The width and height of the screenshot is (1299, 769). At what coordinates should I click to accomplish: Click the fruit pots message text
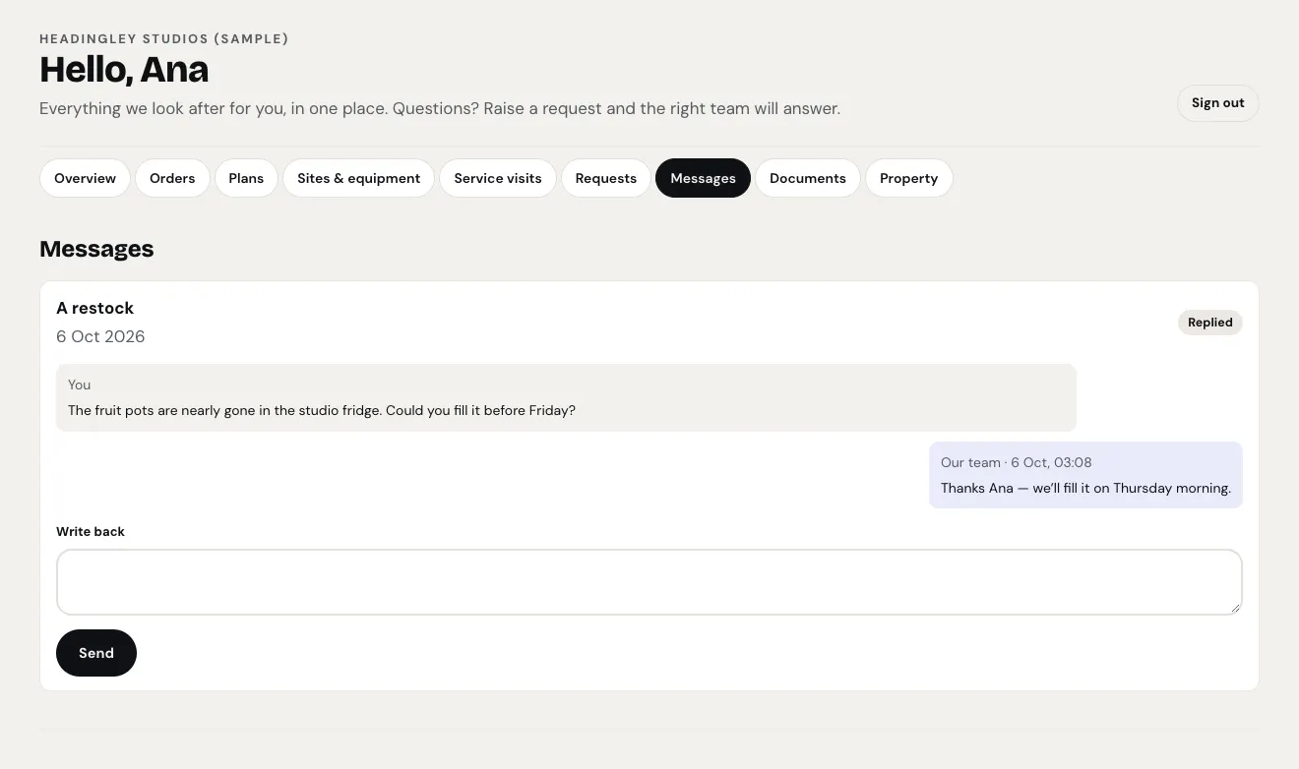[322, 410]
